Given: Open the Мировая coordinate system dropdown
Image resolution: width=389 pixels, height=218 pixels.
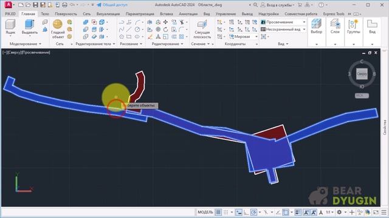Looking at the screenshot, I should click(243, 36).
